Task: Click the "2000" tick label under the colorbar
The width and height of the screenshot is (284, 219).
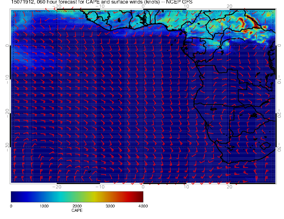Action: (77, 206)
